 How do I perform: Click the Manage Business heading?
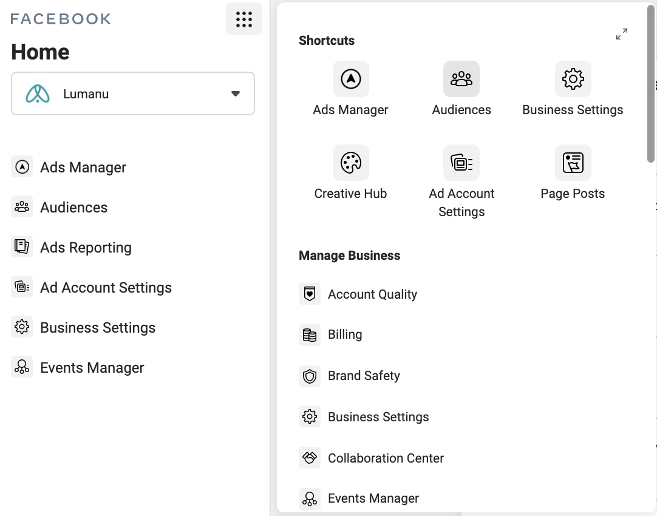[x=350, y=256]
